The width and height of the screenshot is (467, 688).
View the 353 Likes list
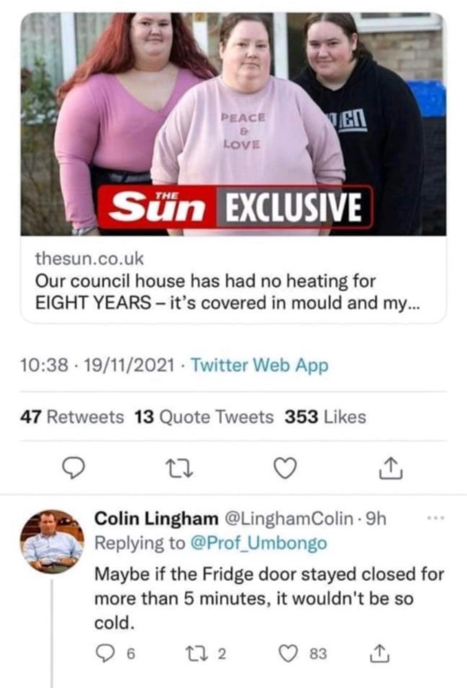click(x=325, y=417)
